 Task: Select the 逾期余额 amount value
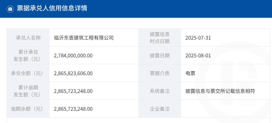click(x=73, y=109)
